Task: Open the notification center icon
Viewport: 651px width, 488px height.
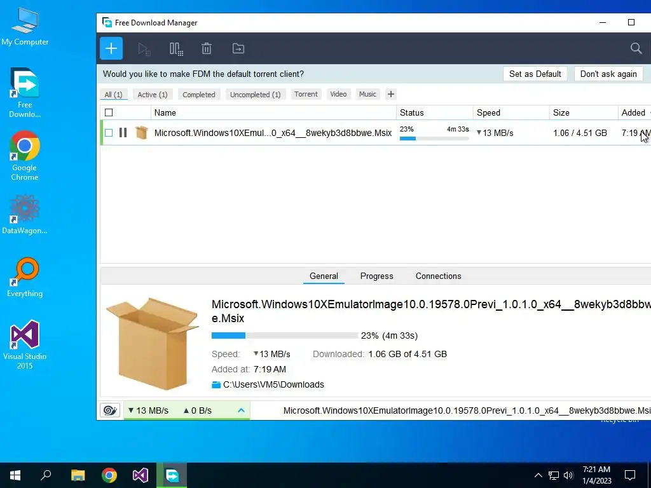Action: [x=630, y=475]
